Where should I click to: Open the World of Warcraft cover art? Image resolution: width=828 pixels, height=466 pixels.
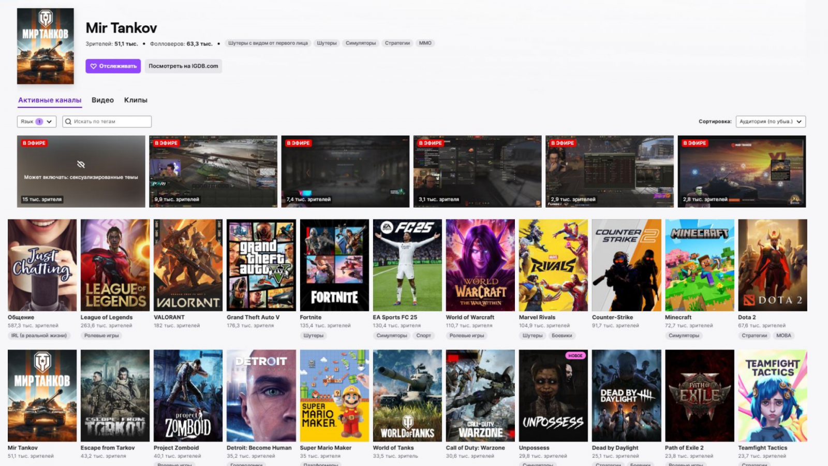(x=480, y=265)
